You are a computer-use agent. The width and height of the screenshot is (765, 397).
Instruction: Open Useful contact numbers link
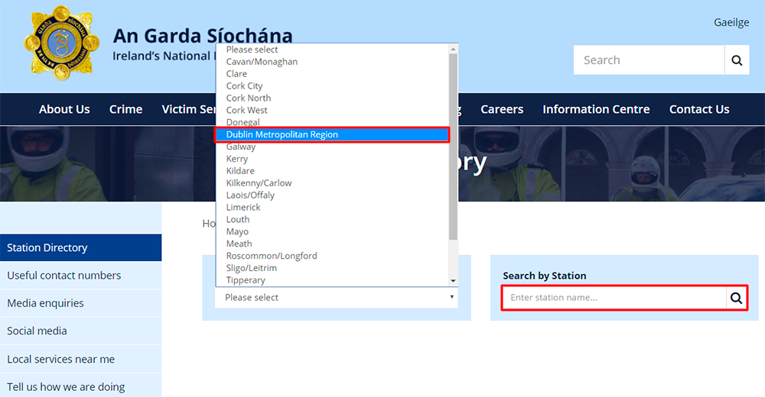[80, 275]
